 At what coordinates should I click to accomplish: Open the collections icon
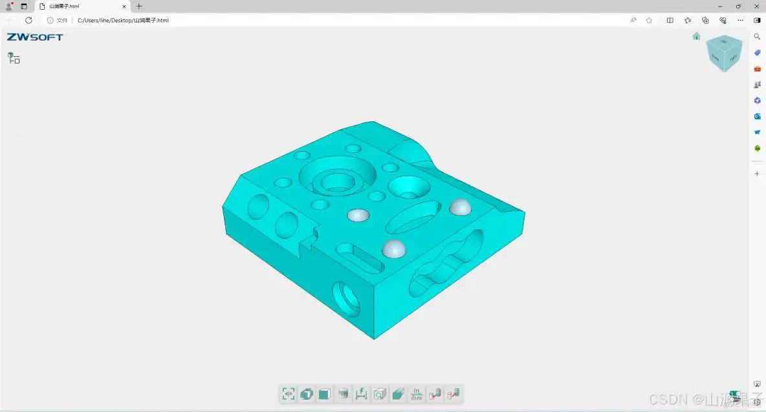[705, 20]
